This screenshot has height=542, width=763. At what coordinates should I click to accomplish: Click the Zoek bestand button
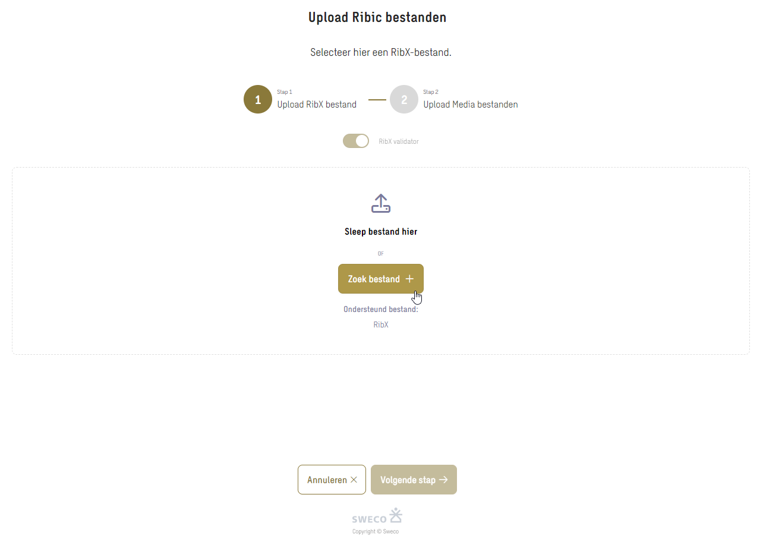point(381,279)
